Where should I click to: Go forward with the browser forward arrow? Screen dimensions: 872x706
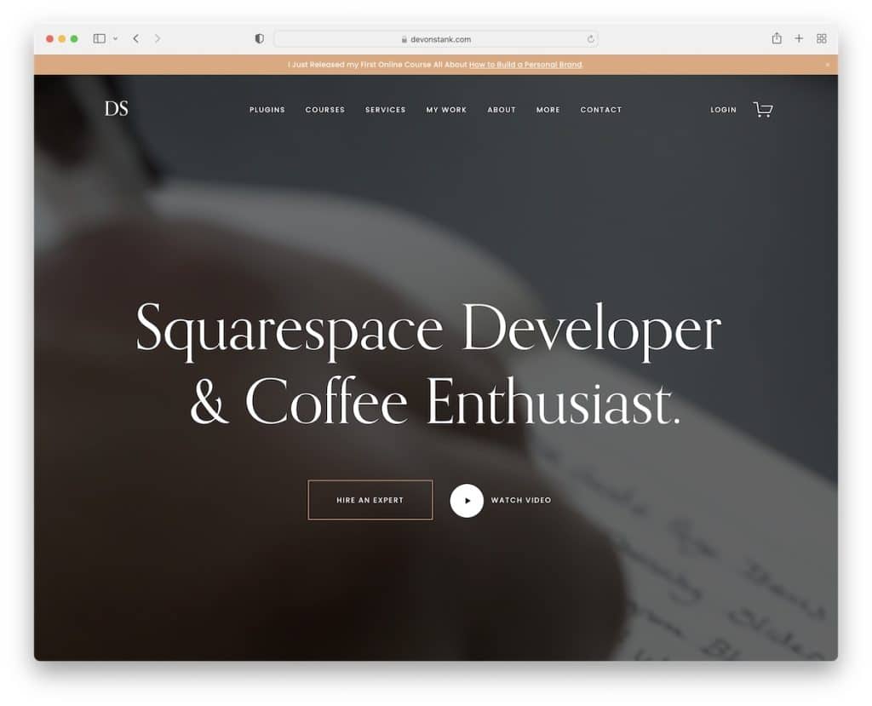point(158,38)
